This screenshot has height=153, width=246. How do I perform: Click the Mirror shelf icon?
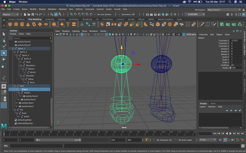click(114, 24)
